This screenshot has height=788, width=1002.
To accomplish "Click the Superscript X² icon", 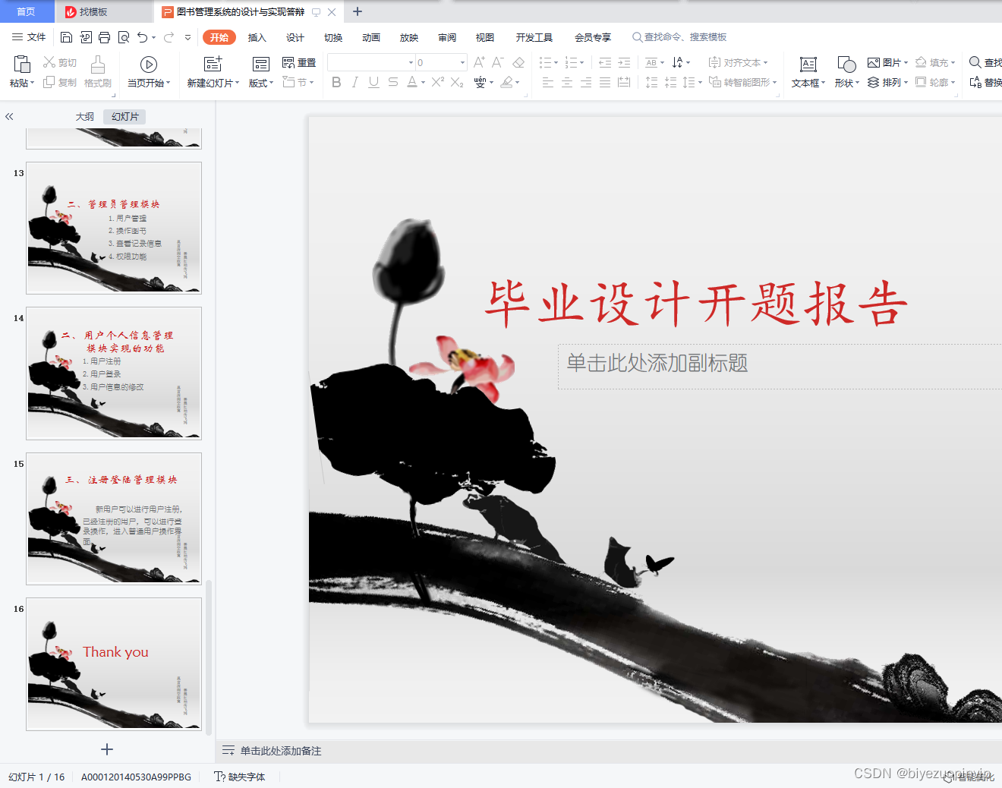I will coord(438,82).
